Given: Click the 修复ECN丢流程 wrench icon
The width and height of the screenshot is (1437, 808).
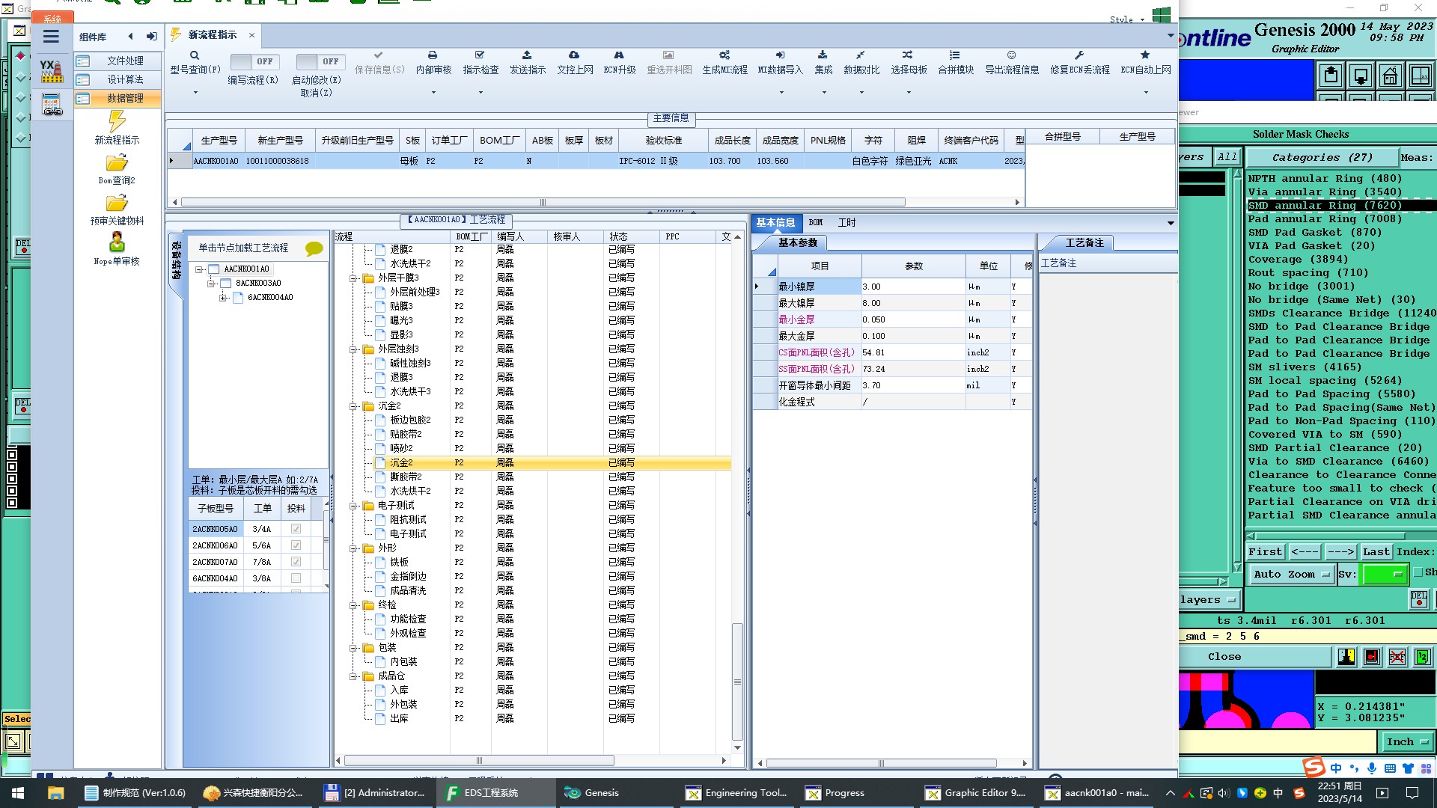Looking at the screenshot, I should pyautogui.click(x=1079, y=55).
